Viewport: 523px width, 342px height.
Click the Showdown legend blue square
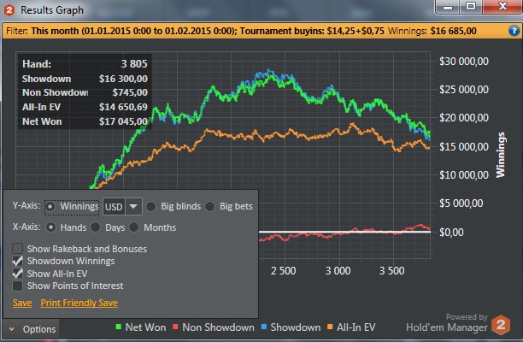[263, 327]
